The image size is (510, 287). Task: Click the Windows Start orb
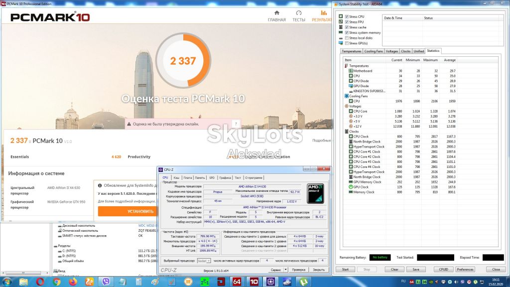click(7, 282)
